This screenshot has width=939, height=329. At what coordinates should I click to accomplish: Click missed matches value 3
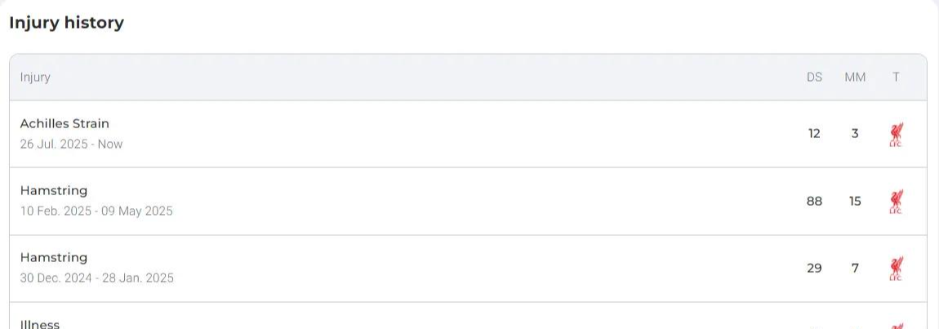pos(855,134)
